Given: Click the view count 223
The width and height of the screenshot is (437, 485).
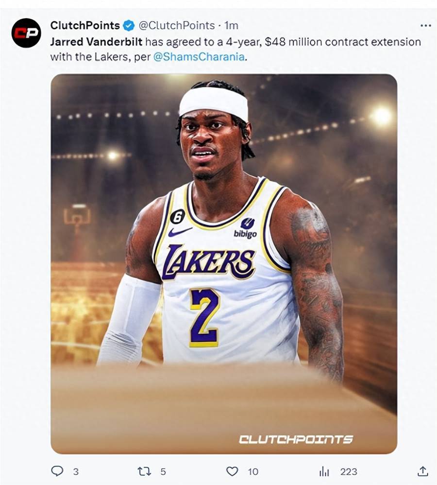Looking at the screenshot, I should click(x=349, y=471).
